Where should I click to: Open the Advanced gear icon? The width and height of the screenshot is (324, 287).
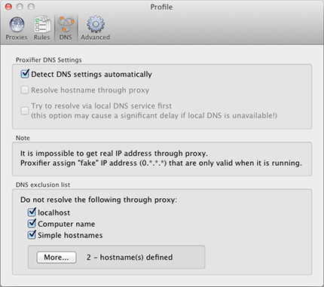[x=96, y=24]
